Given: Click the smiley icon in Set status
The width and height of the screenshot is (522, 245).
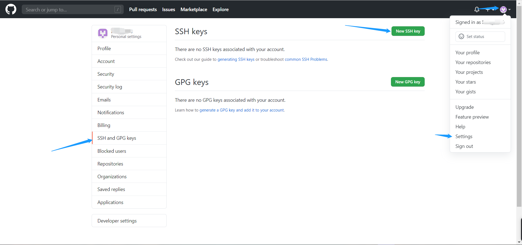Looking at the screenshot, I should pyautogui.click(x=461, y=37).
